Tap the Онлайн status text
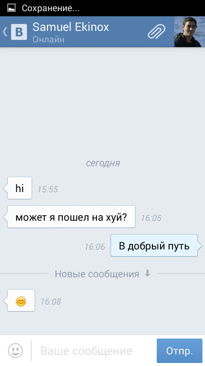Viewport: 205px width, 366px height. (x=48, y=39)
